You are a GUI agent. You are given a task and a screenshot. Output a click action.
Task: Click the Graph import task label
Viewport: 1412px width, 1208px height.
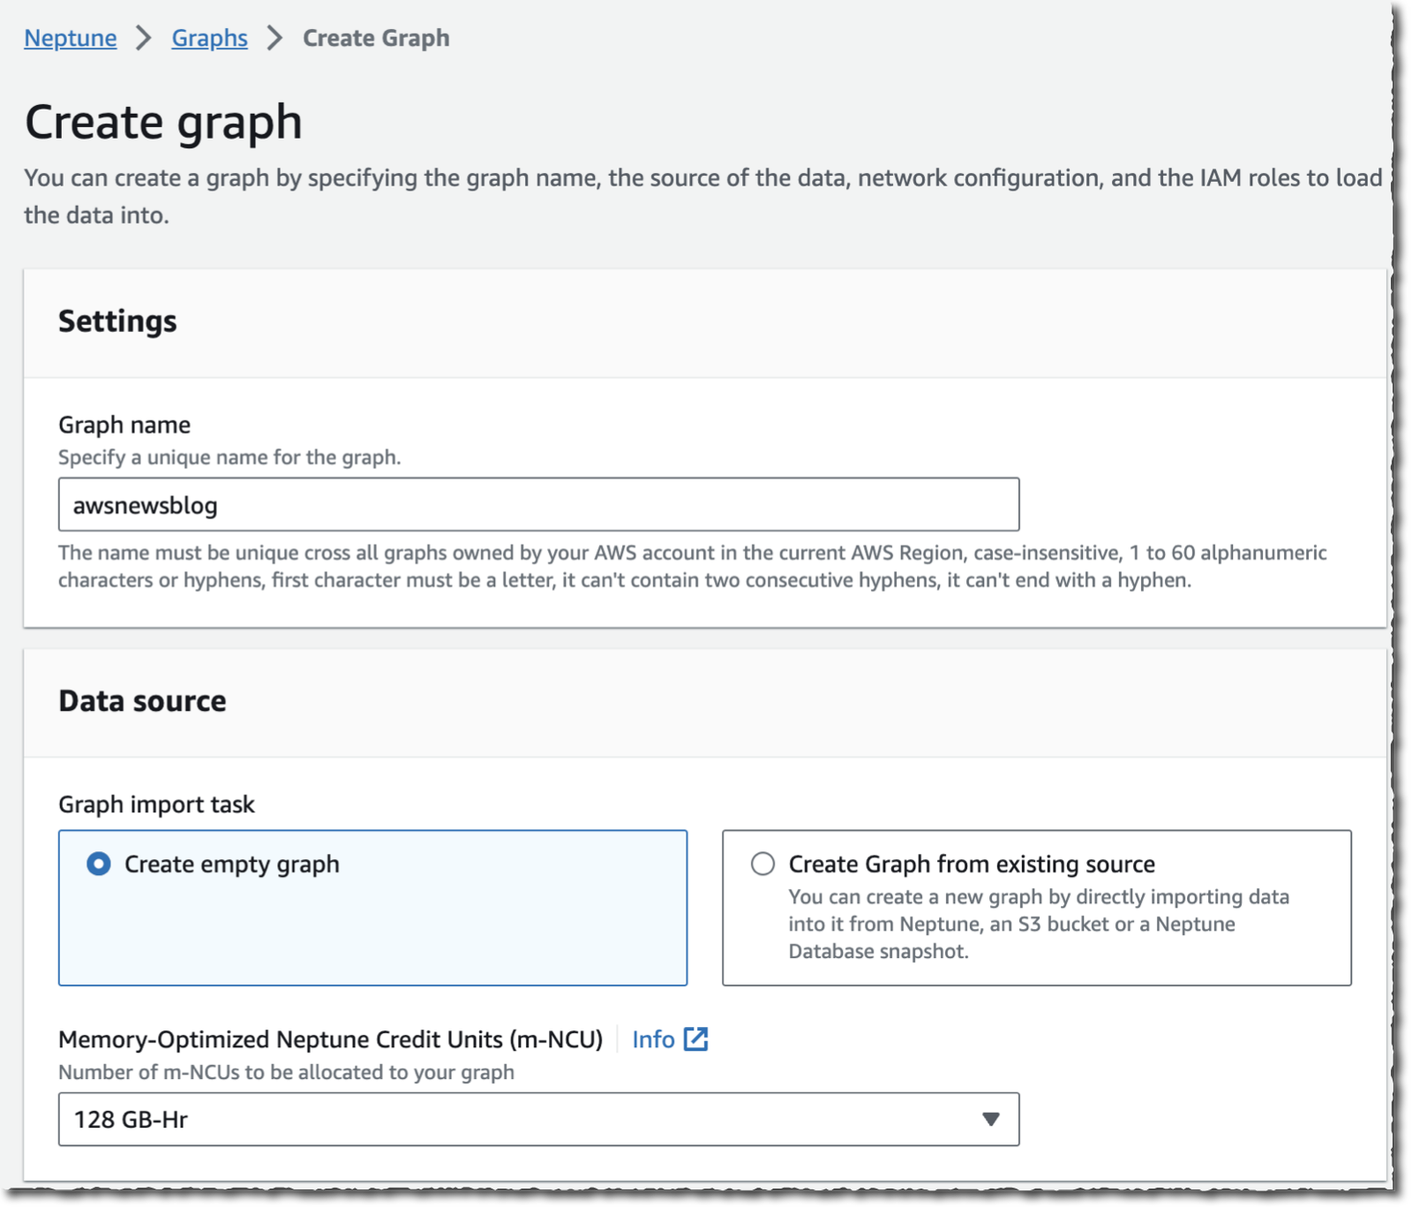156,804
